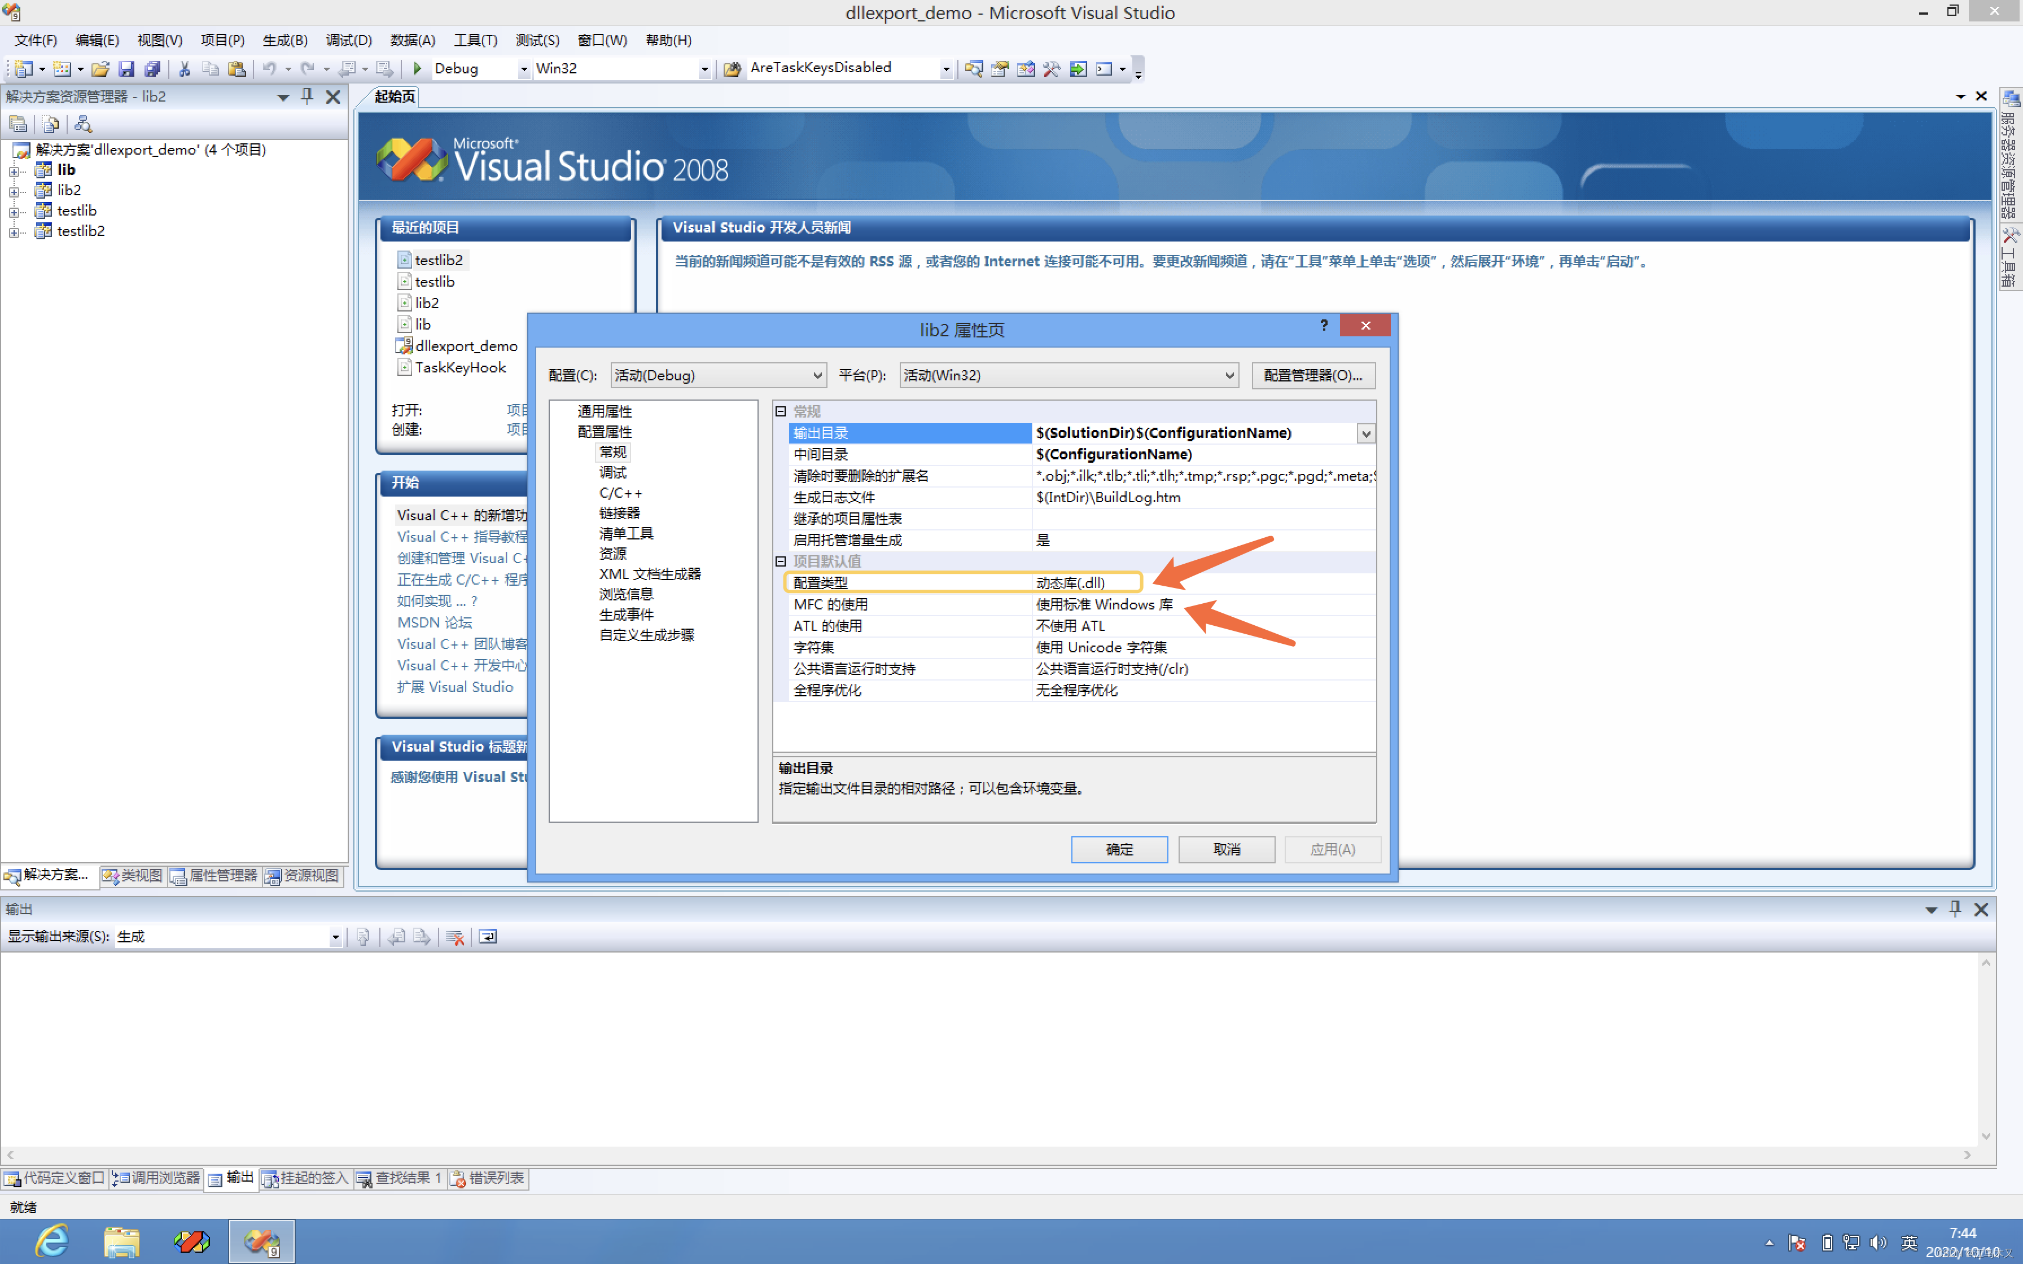Select the 配置类型 property row
The image size is (2023, 1264).
coord(1081,583)
